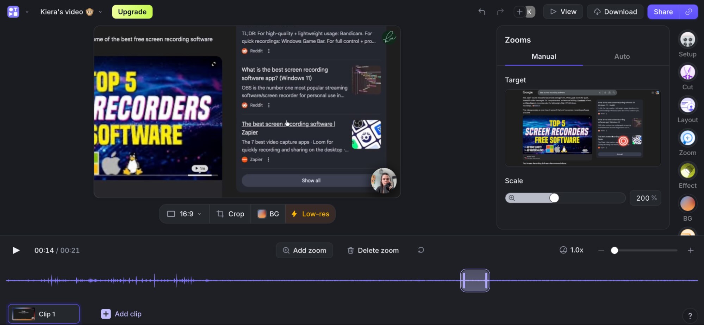Switch to the Auto zooms tab

pos(622,56)
